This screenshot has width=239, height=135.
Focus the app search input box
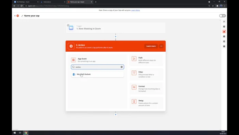click(97, 67)
